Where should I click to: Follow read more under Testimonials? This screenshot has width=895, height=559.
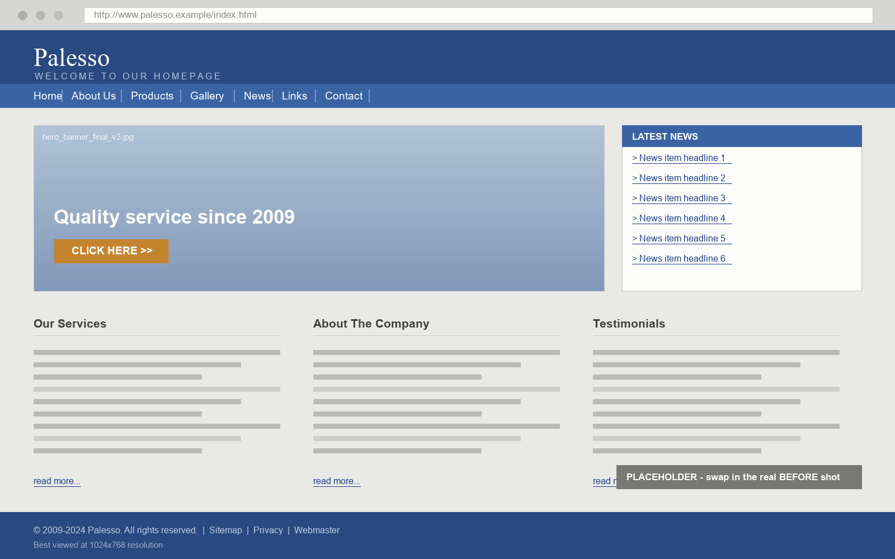(x=604, y=481)
